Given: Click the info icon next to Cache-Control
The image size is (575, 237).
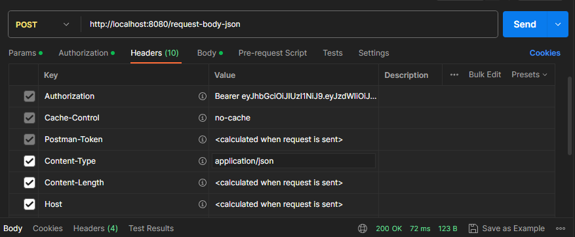Looking at the screenshot, I should (202, 118).
